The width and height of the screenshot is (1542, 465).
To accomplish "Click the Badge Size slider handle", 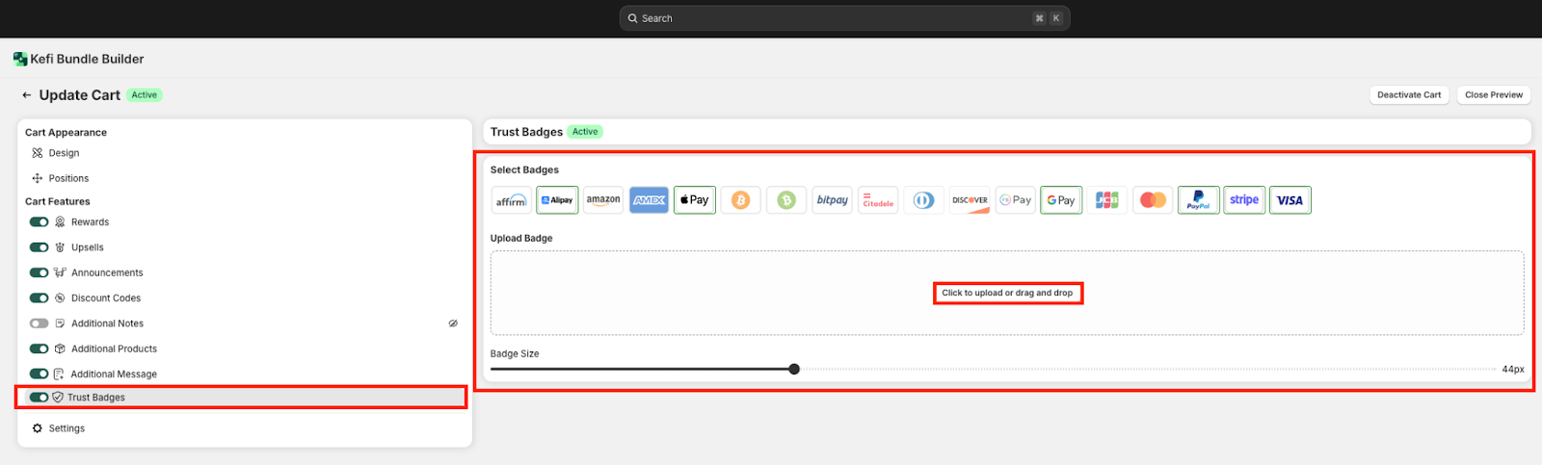I will (x=794, y=369).
